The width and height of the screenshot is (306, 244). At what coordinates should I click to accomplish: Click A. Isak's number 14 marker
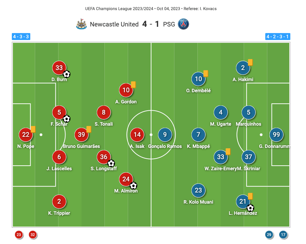137,135
